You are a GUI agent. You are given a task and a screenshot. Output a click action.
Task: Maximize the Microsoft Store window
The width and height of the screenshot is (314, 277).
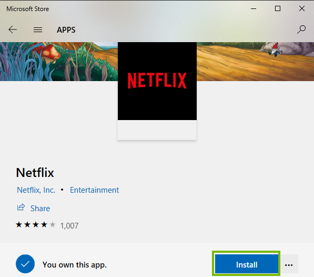click(x=278, y=8)
